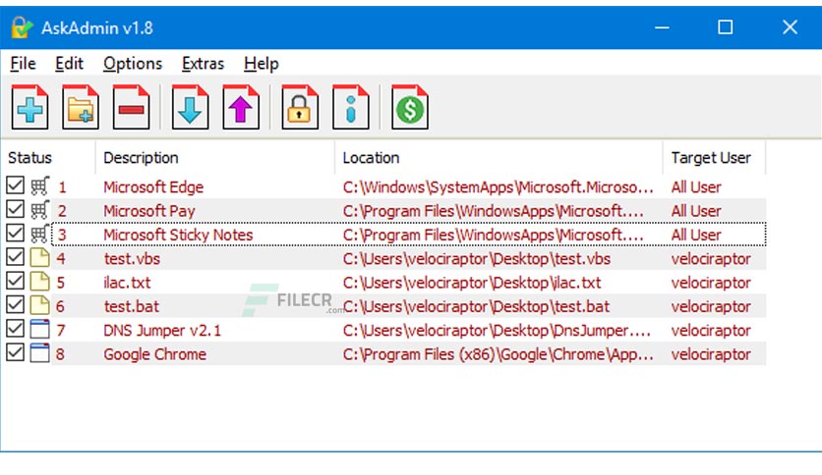Open the Options menu
The width and height of the screenshot is (822, 475).
[133, 63]
